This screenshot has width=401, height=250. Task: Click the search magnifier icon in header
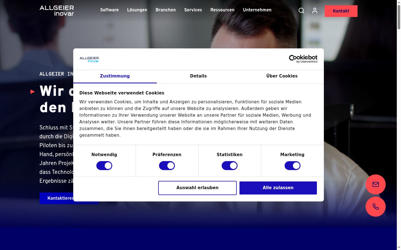pos(301,11)
